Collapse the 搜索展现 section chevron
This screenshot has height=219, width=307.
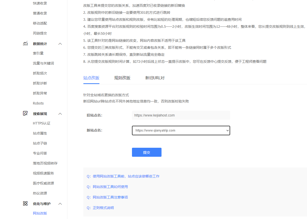60,114
